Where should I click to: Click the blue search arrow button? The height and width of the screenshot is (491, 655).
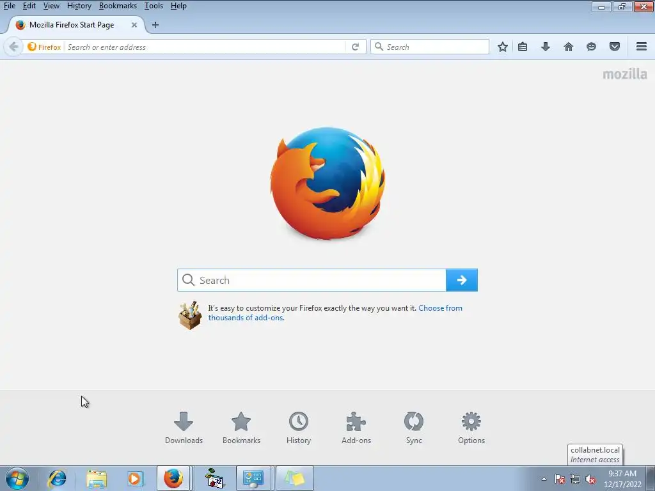[x=462, y=280]
